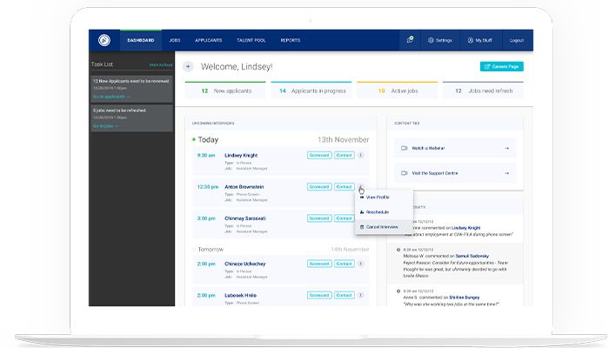The width and height of the screenshot is (609, 348).
Task: Open the Talent Pool tab
Action: (251, 40)
